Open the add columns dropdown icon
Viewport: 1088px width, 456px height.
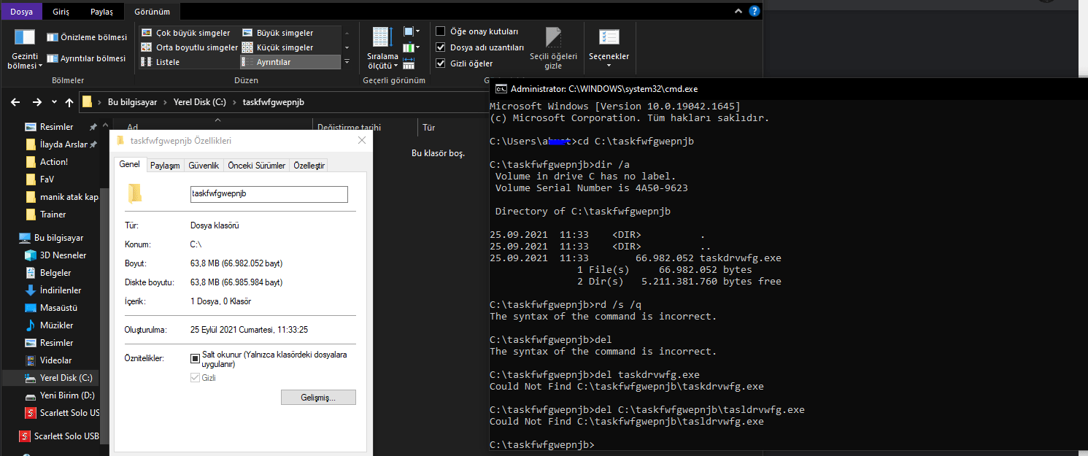point(412,47)
